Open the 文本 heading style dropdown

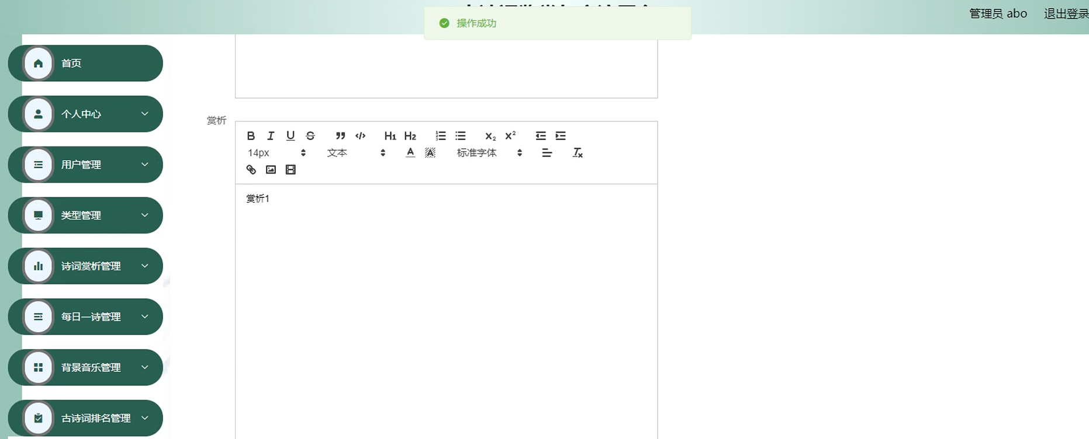[356, 153]
